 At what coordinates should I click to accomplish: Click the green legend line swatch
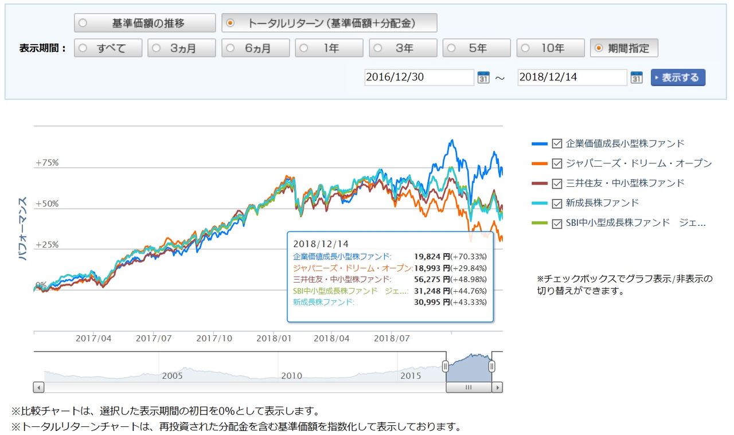point(540,224)
